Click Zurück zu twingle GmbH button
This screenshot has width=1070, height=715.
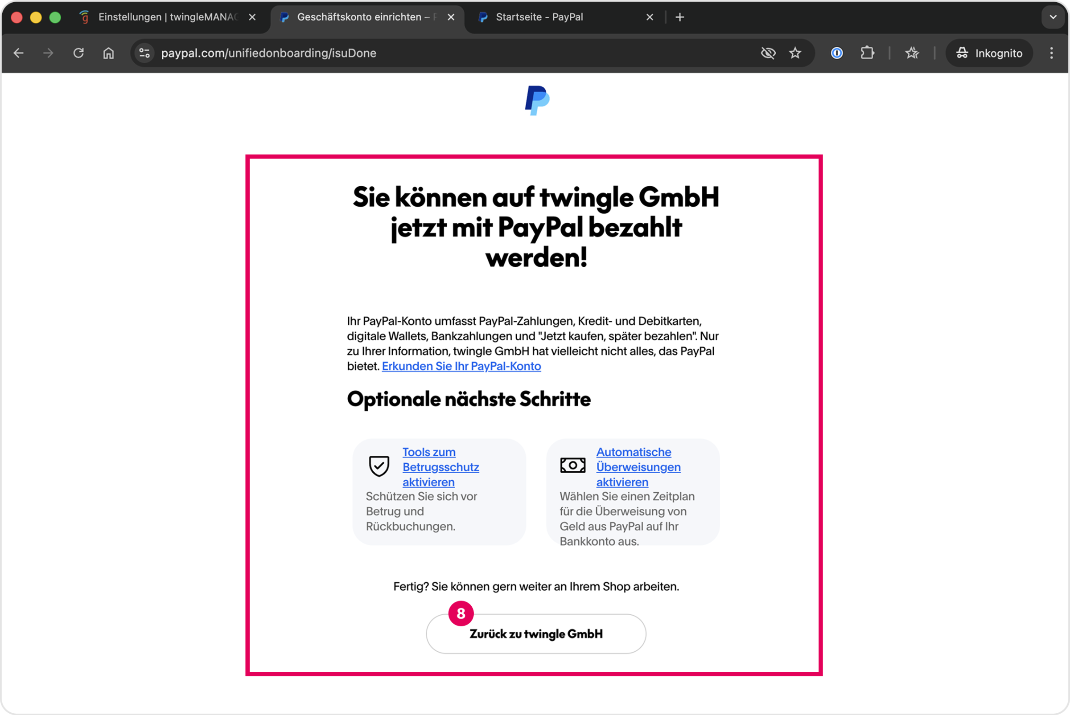click(536, 634)
